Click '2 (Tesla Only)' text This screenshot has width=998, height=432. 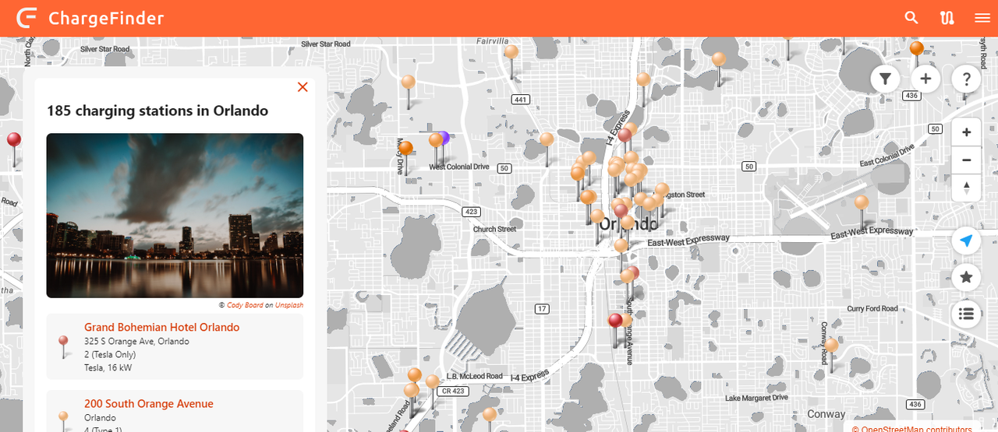tap(110, 355)
